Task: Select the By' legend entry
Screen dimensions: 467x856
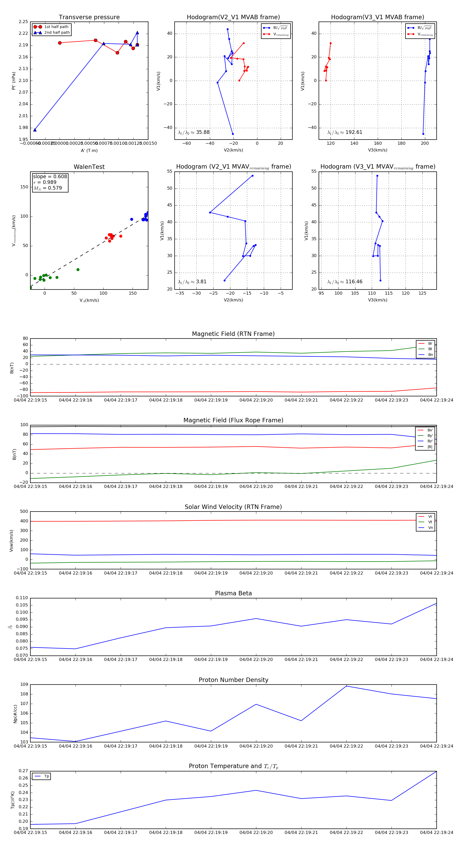Action: (425, 436)
